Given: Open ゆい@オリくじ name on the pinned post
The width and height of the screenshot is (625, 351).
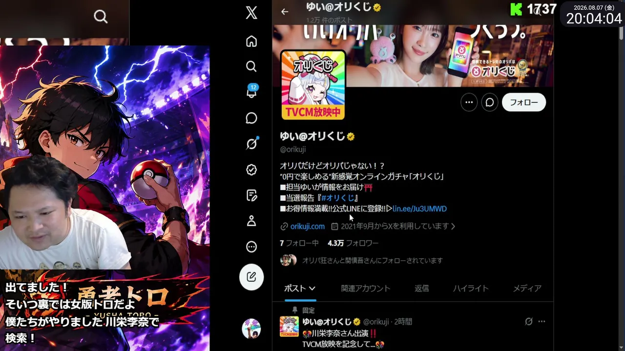Looking at the screenshot, I should [327, 322].
